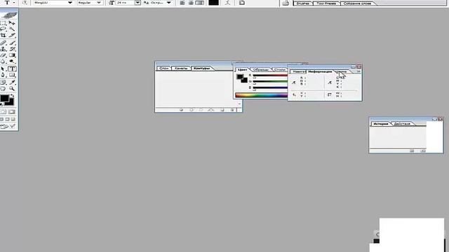Open the toolbox foreground color picker
Image resolution: width=449 pixels, height=252 pixels.
4,99
